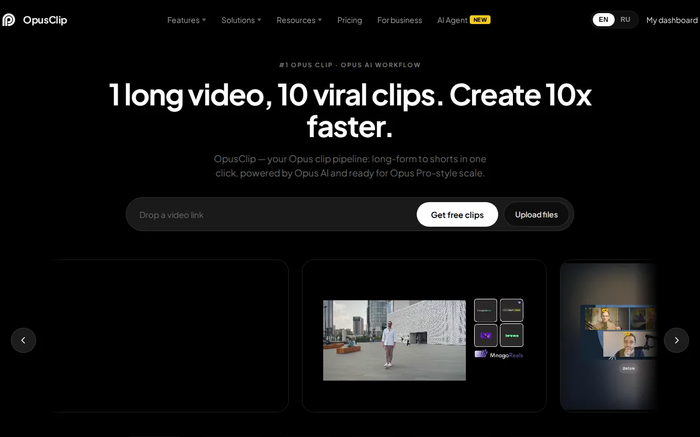The image size is (700, 437).
Task: Switch language to RU
Action: (625, 20)
